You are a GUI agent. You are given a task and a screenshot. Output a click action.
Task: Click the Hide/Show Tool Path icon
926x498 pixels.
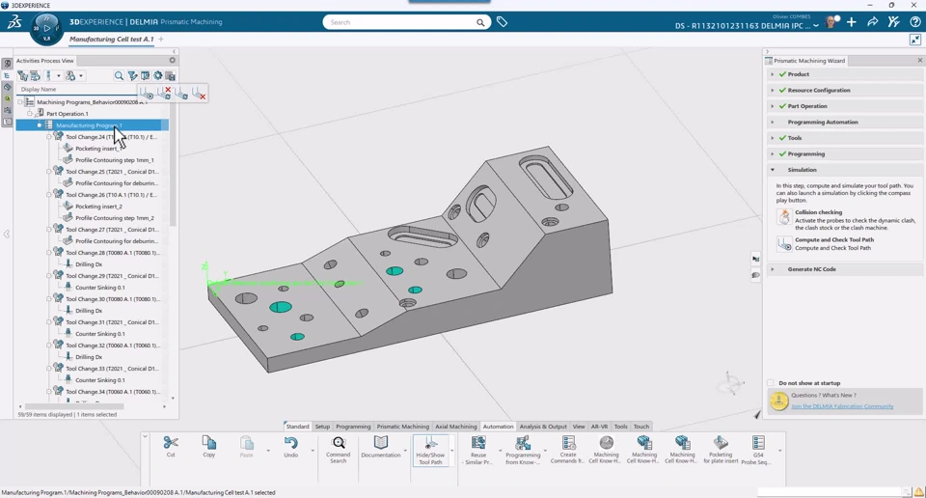click(430, 445)
